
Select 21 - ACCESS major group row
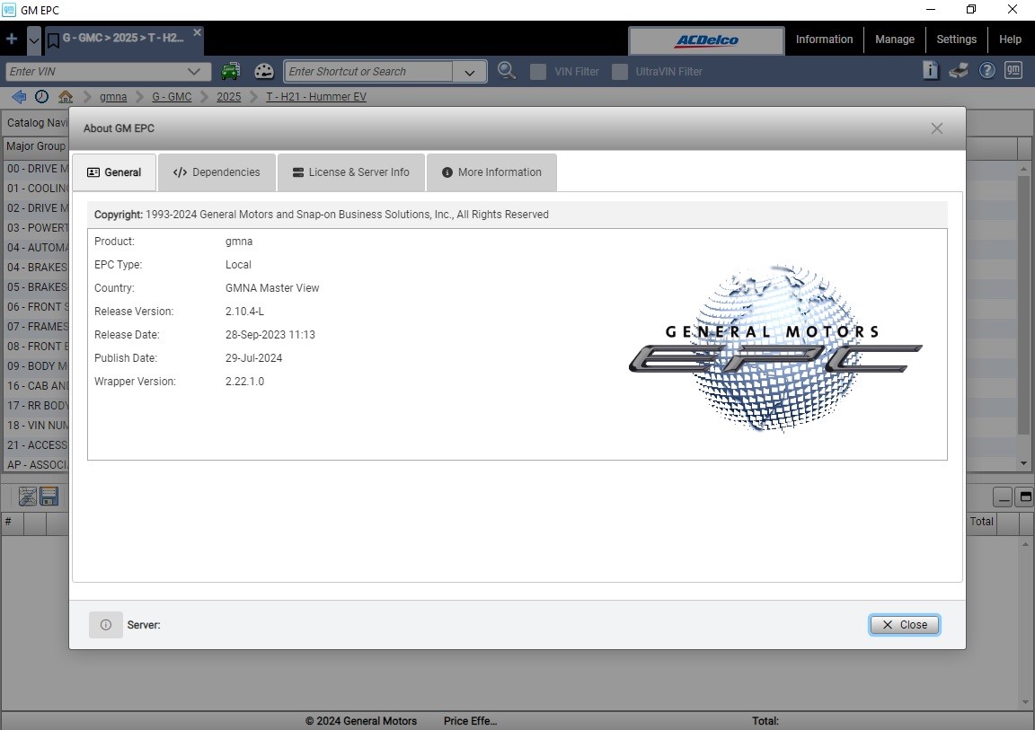coord(36,445)
